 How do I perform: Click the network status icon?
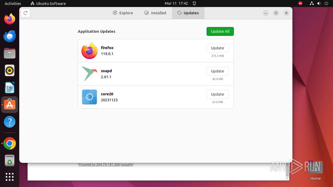click(x=312, y=3)
